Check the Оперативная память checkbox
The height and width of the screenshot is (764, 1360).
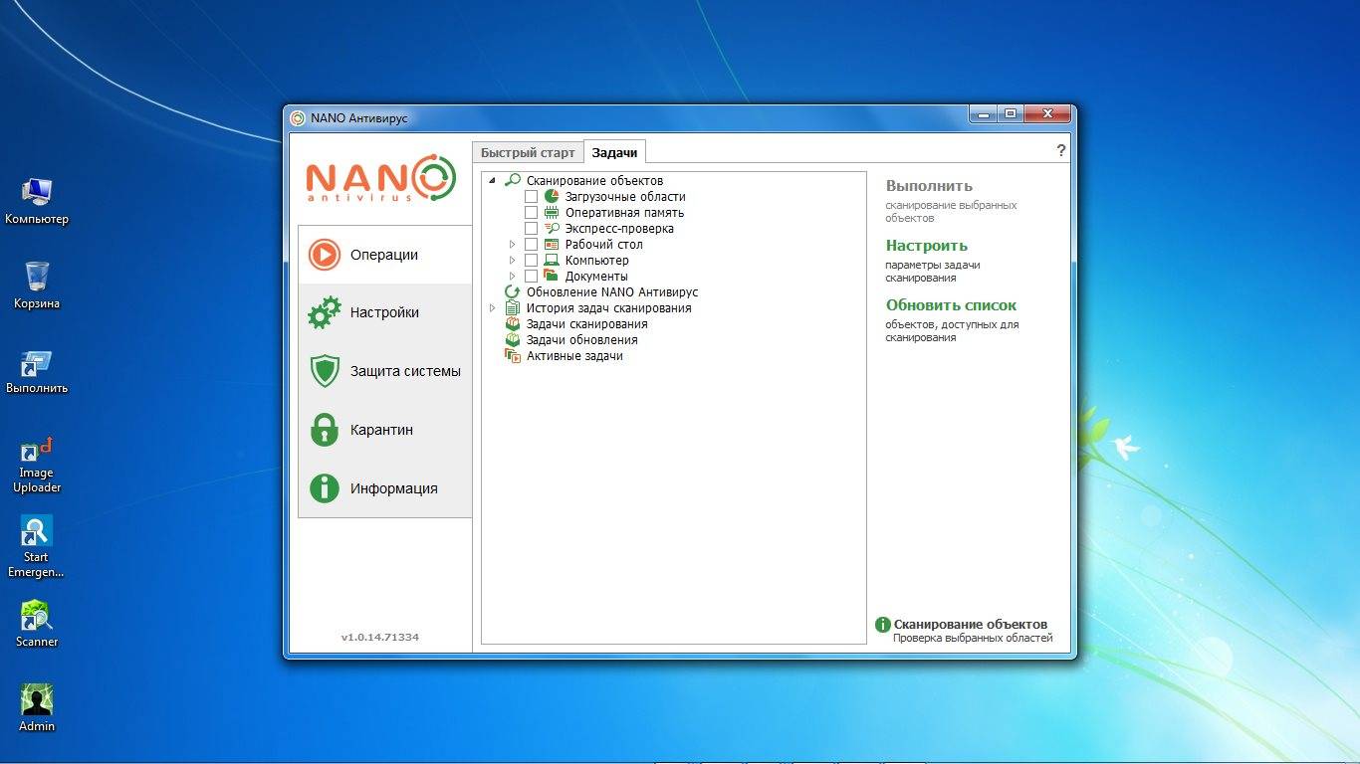coord(532,212)
